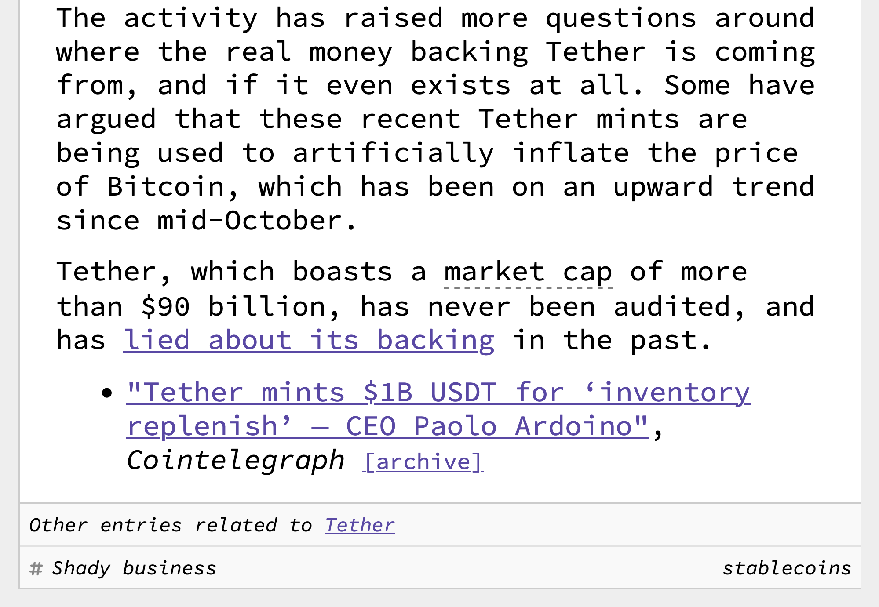
Task: Select the Shady business theme tag
Action: click(x=135, y=568)
